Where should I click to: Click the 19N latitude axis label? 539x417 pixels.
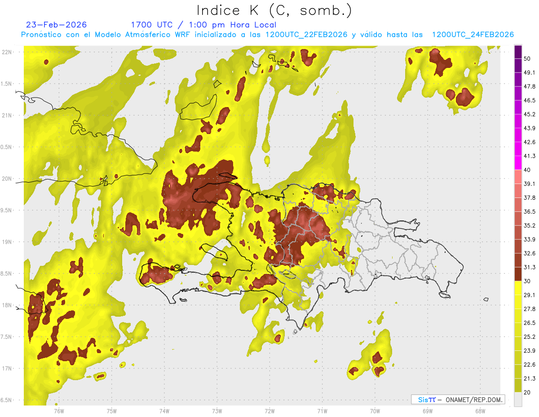[7, 242]
